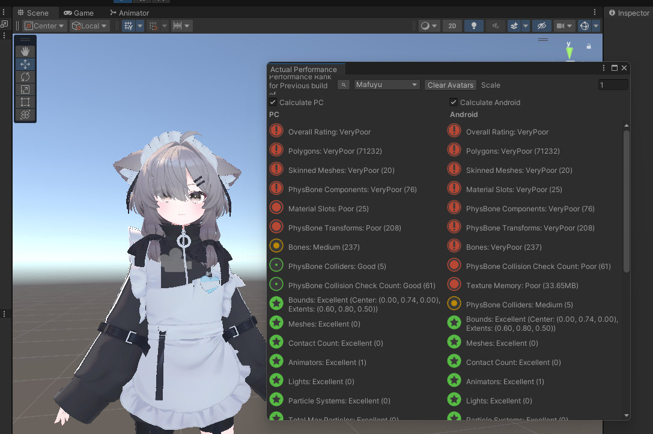The image size is (653, 434).
Task: Click PC Overall Rating VeryPoor icon
Action: click(x=276, y=131)
